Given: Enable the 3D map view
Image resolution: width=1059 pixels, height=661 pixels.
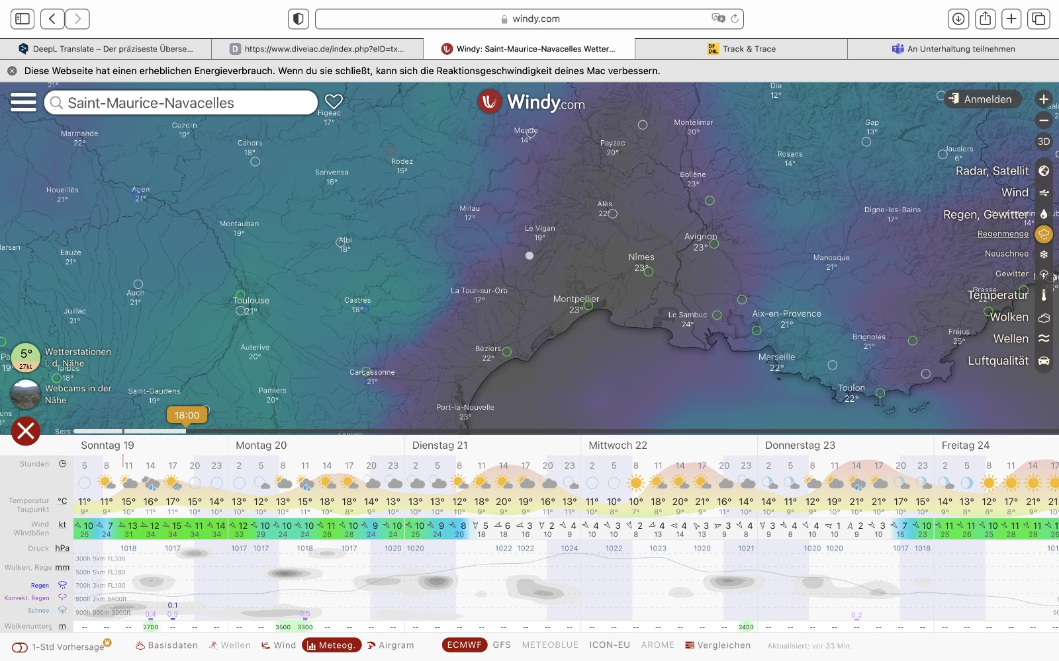Looking at the screenshot, I should pos(1044,141).
